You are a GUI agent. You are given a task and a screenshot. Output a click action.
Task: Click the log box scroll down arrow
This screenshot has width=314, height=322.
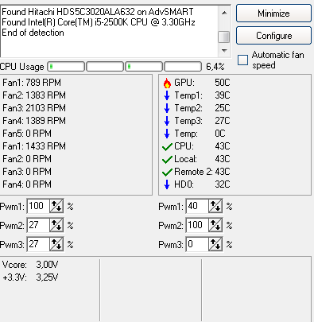(224, 50)
